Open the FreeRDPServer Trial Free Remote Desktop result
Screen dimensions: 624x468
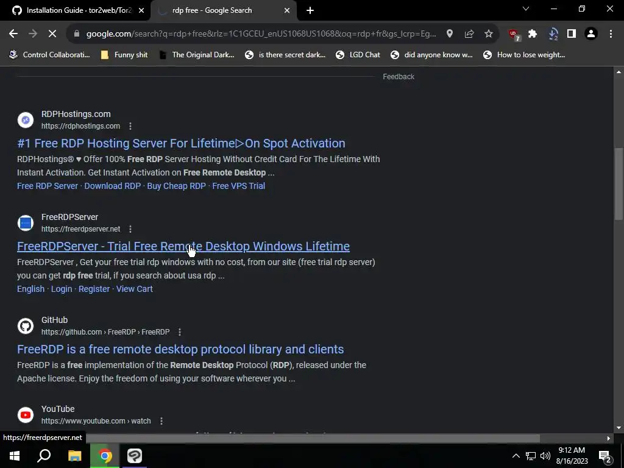(183, 246)
